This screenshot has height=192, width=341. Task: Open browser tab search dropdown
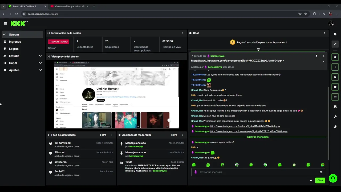[x=3, y=6]
